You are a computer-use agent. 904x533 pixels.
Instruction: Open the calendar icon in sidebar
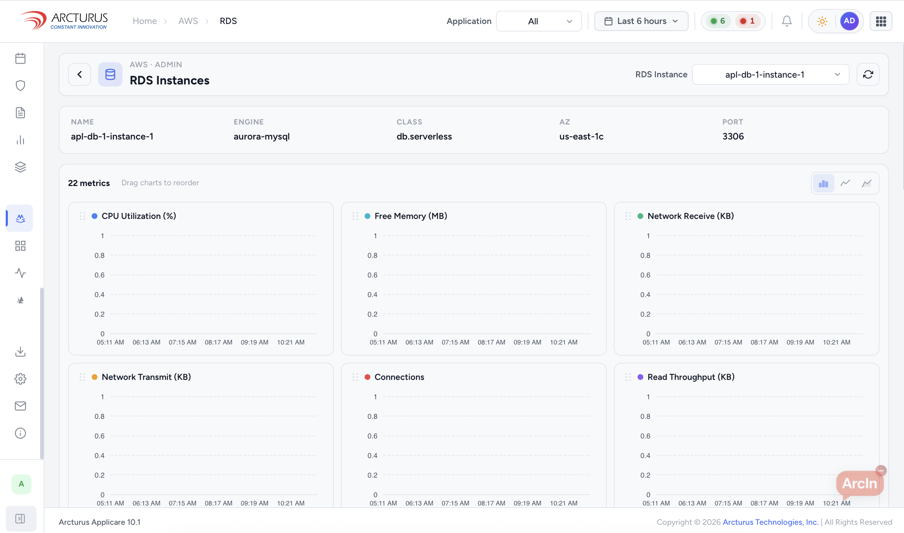pos(20,58)
